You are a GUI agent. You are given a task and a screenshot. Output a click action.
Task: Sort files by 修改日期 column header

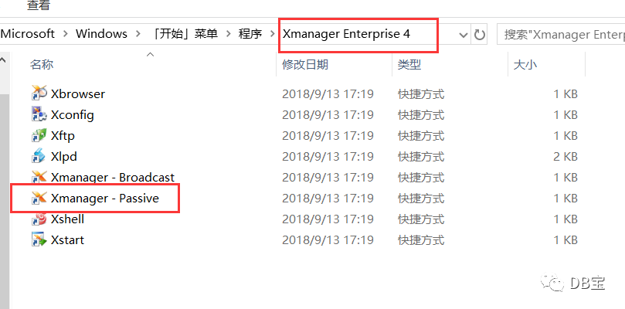pyautogui.click(x=304, y=65)
